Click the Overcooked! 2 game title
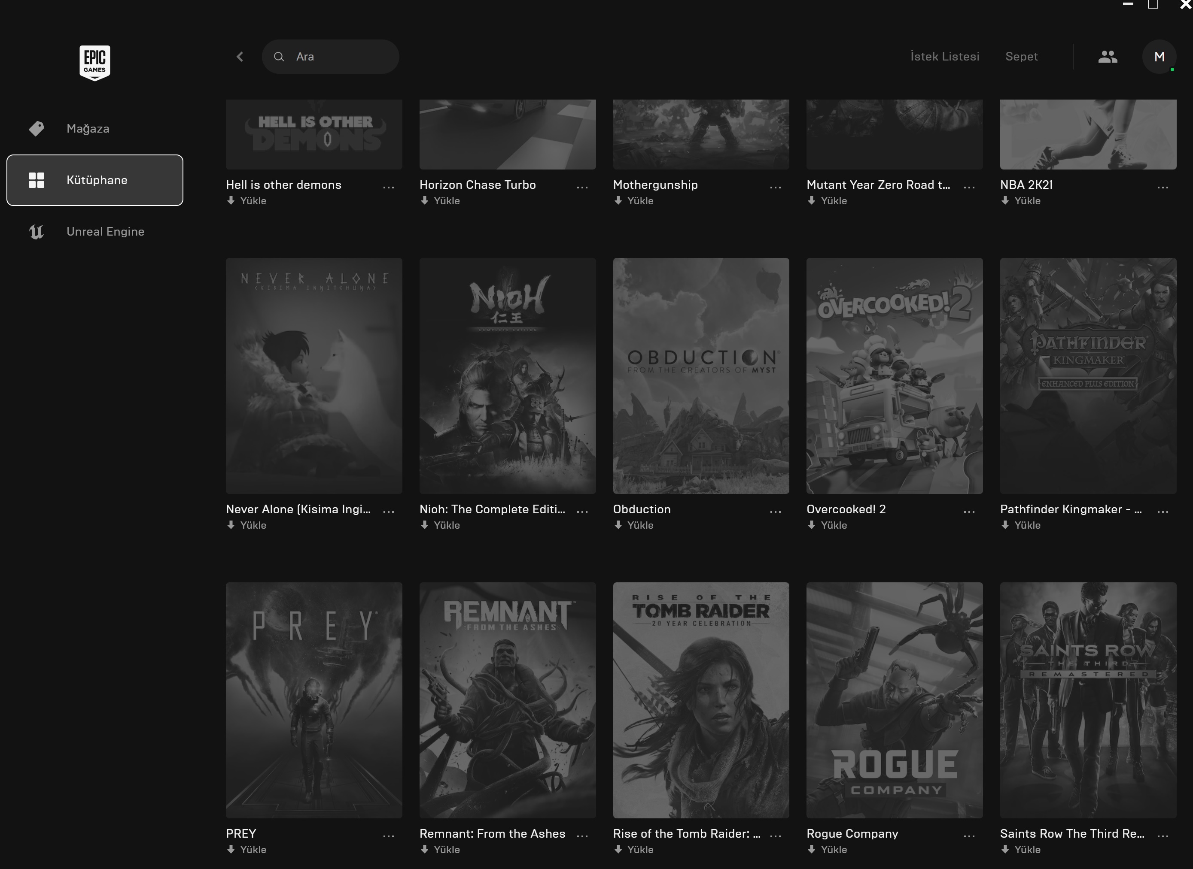 [x=846, y=509]
